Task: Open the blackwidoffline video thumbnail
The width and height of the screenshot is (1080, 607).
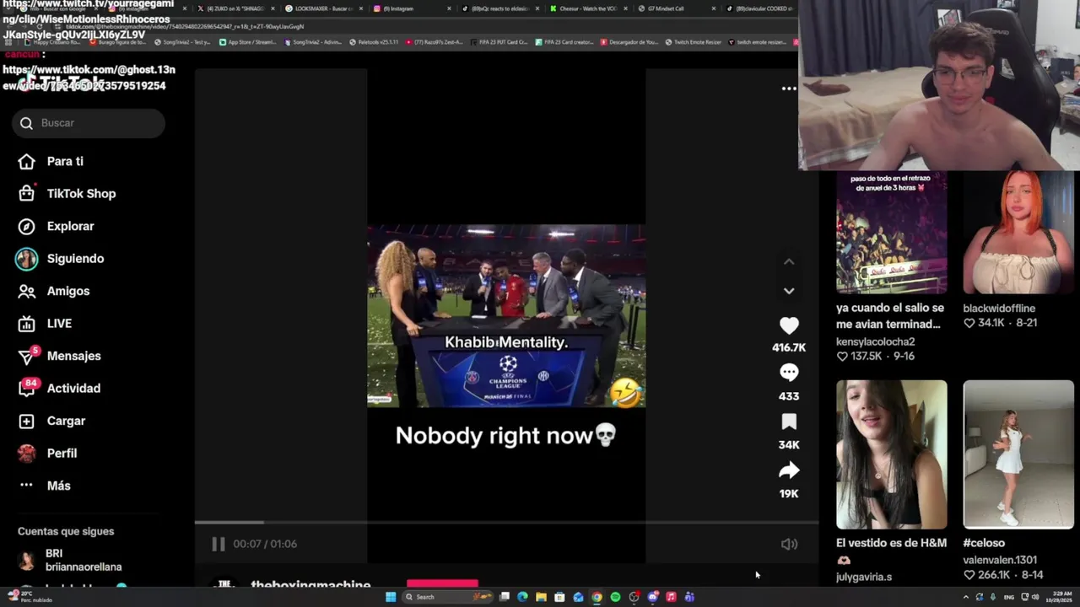Action: 1018,232
